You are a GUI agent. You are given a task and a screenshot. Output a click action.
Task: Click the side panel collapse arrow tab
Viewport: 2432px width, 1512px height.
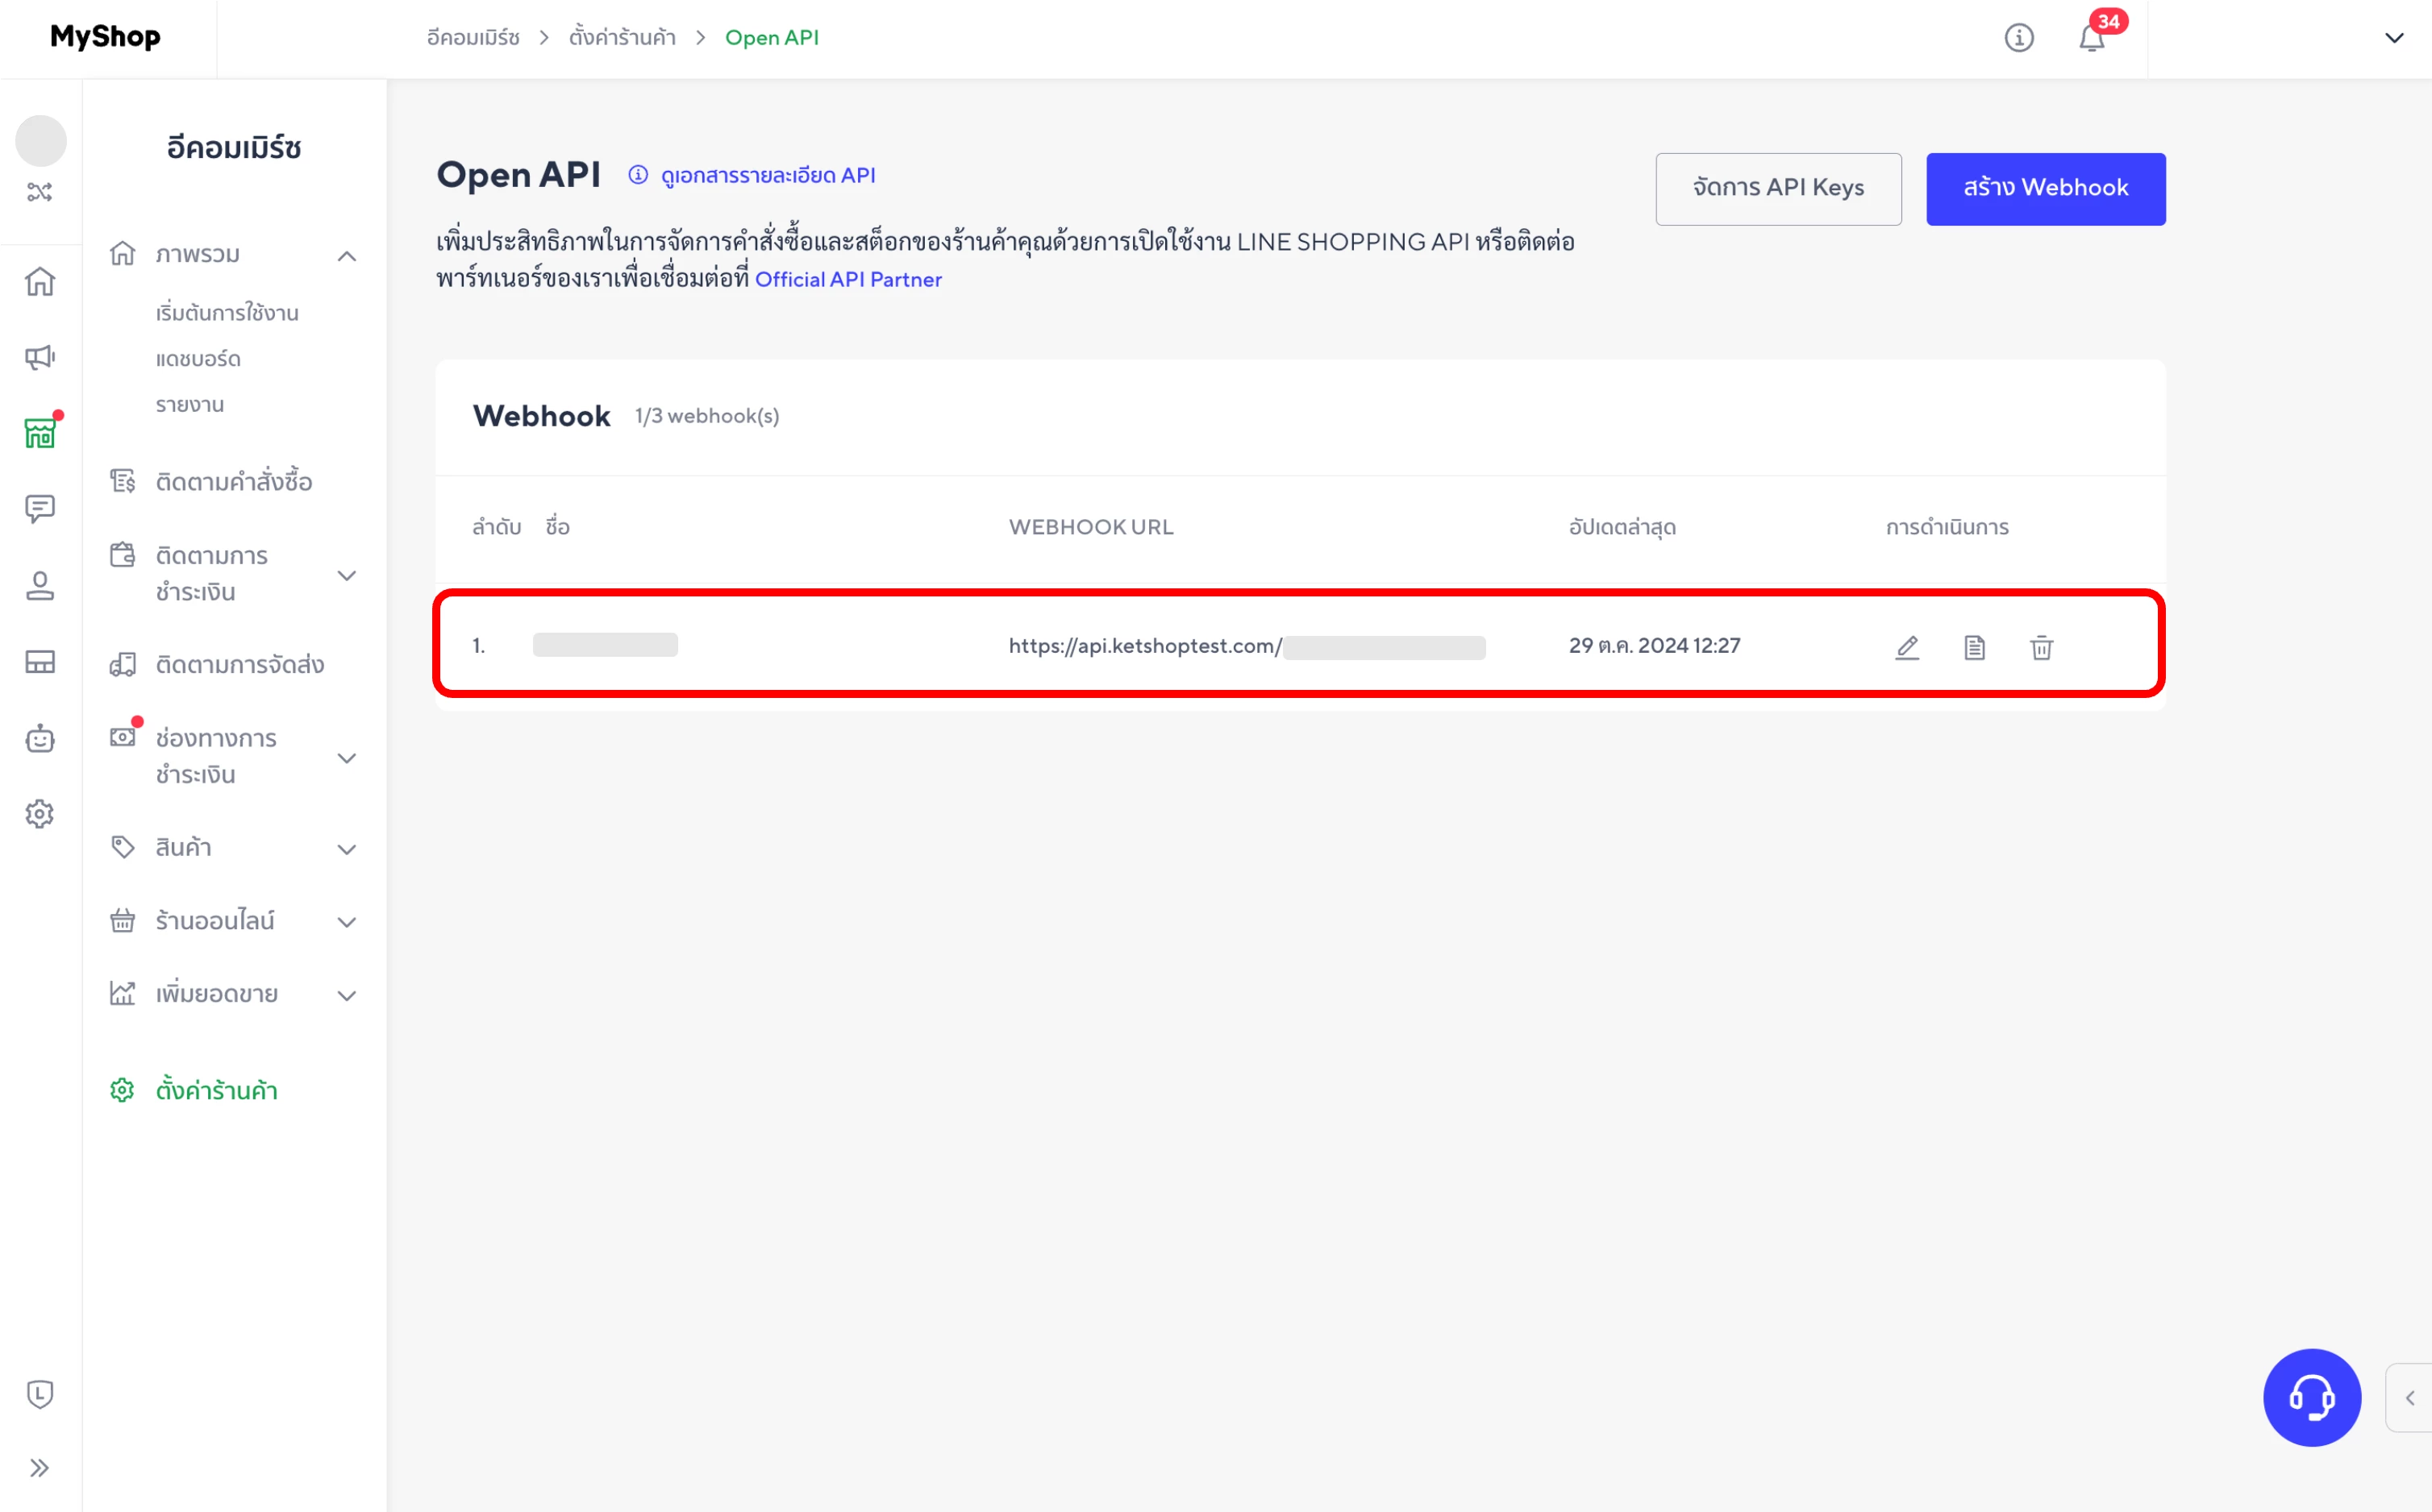pyautogui.click(x=2409, y=1397)
